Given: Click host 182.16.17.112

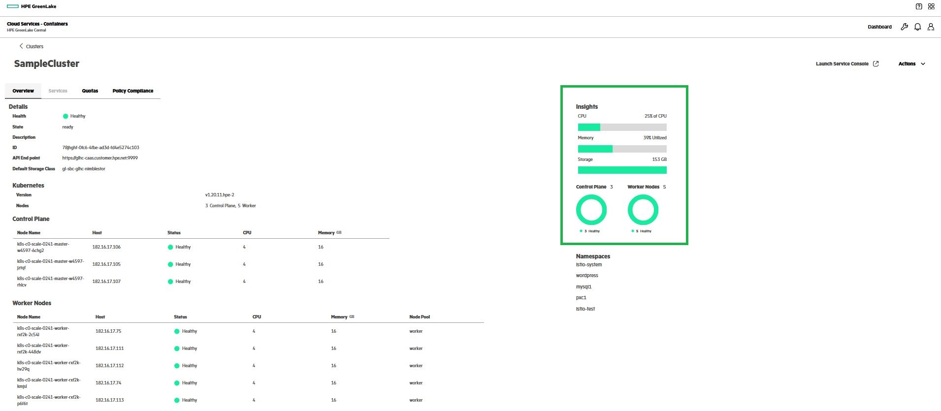Looking at the screenshot, I should coord(109,366).
